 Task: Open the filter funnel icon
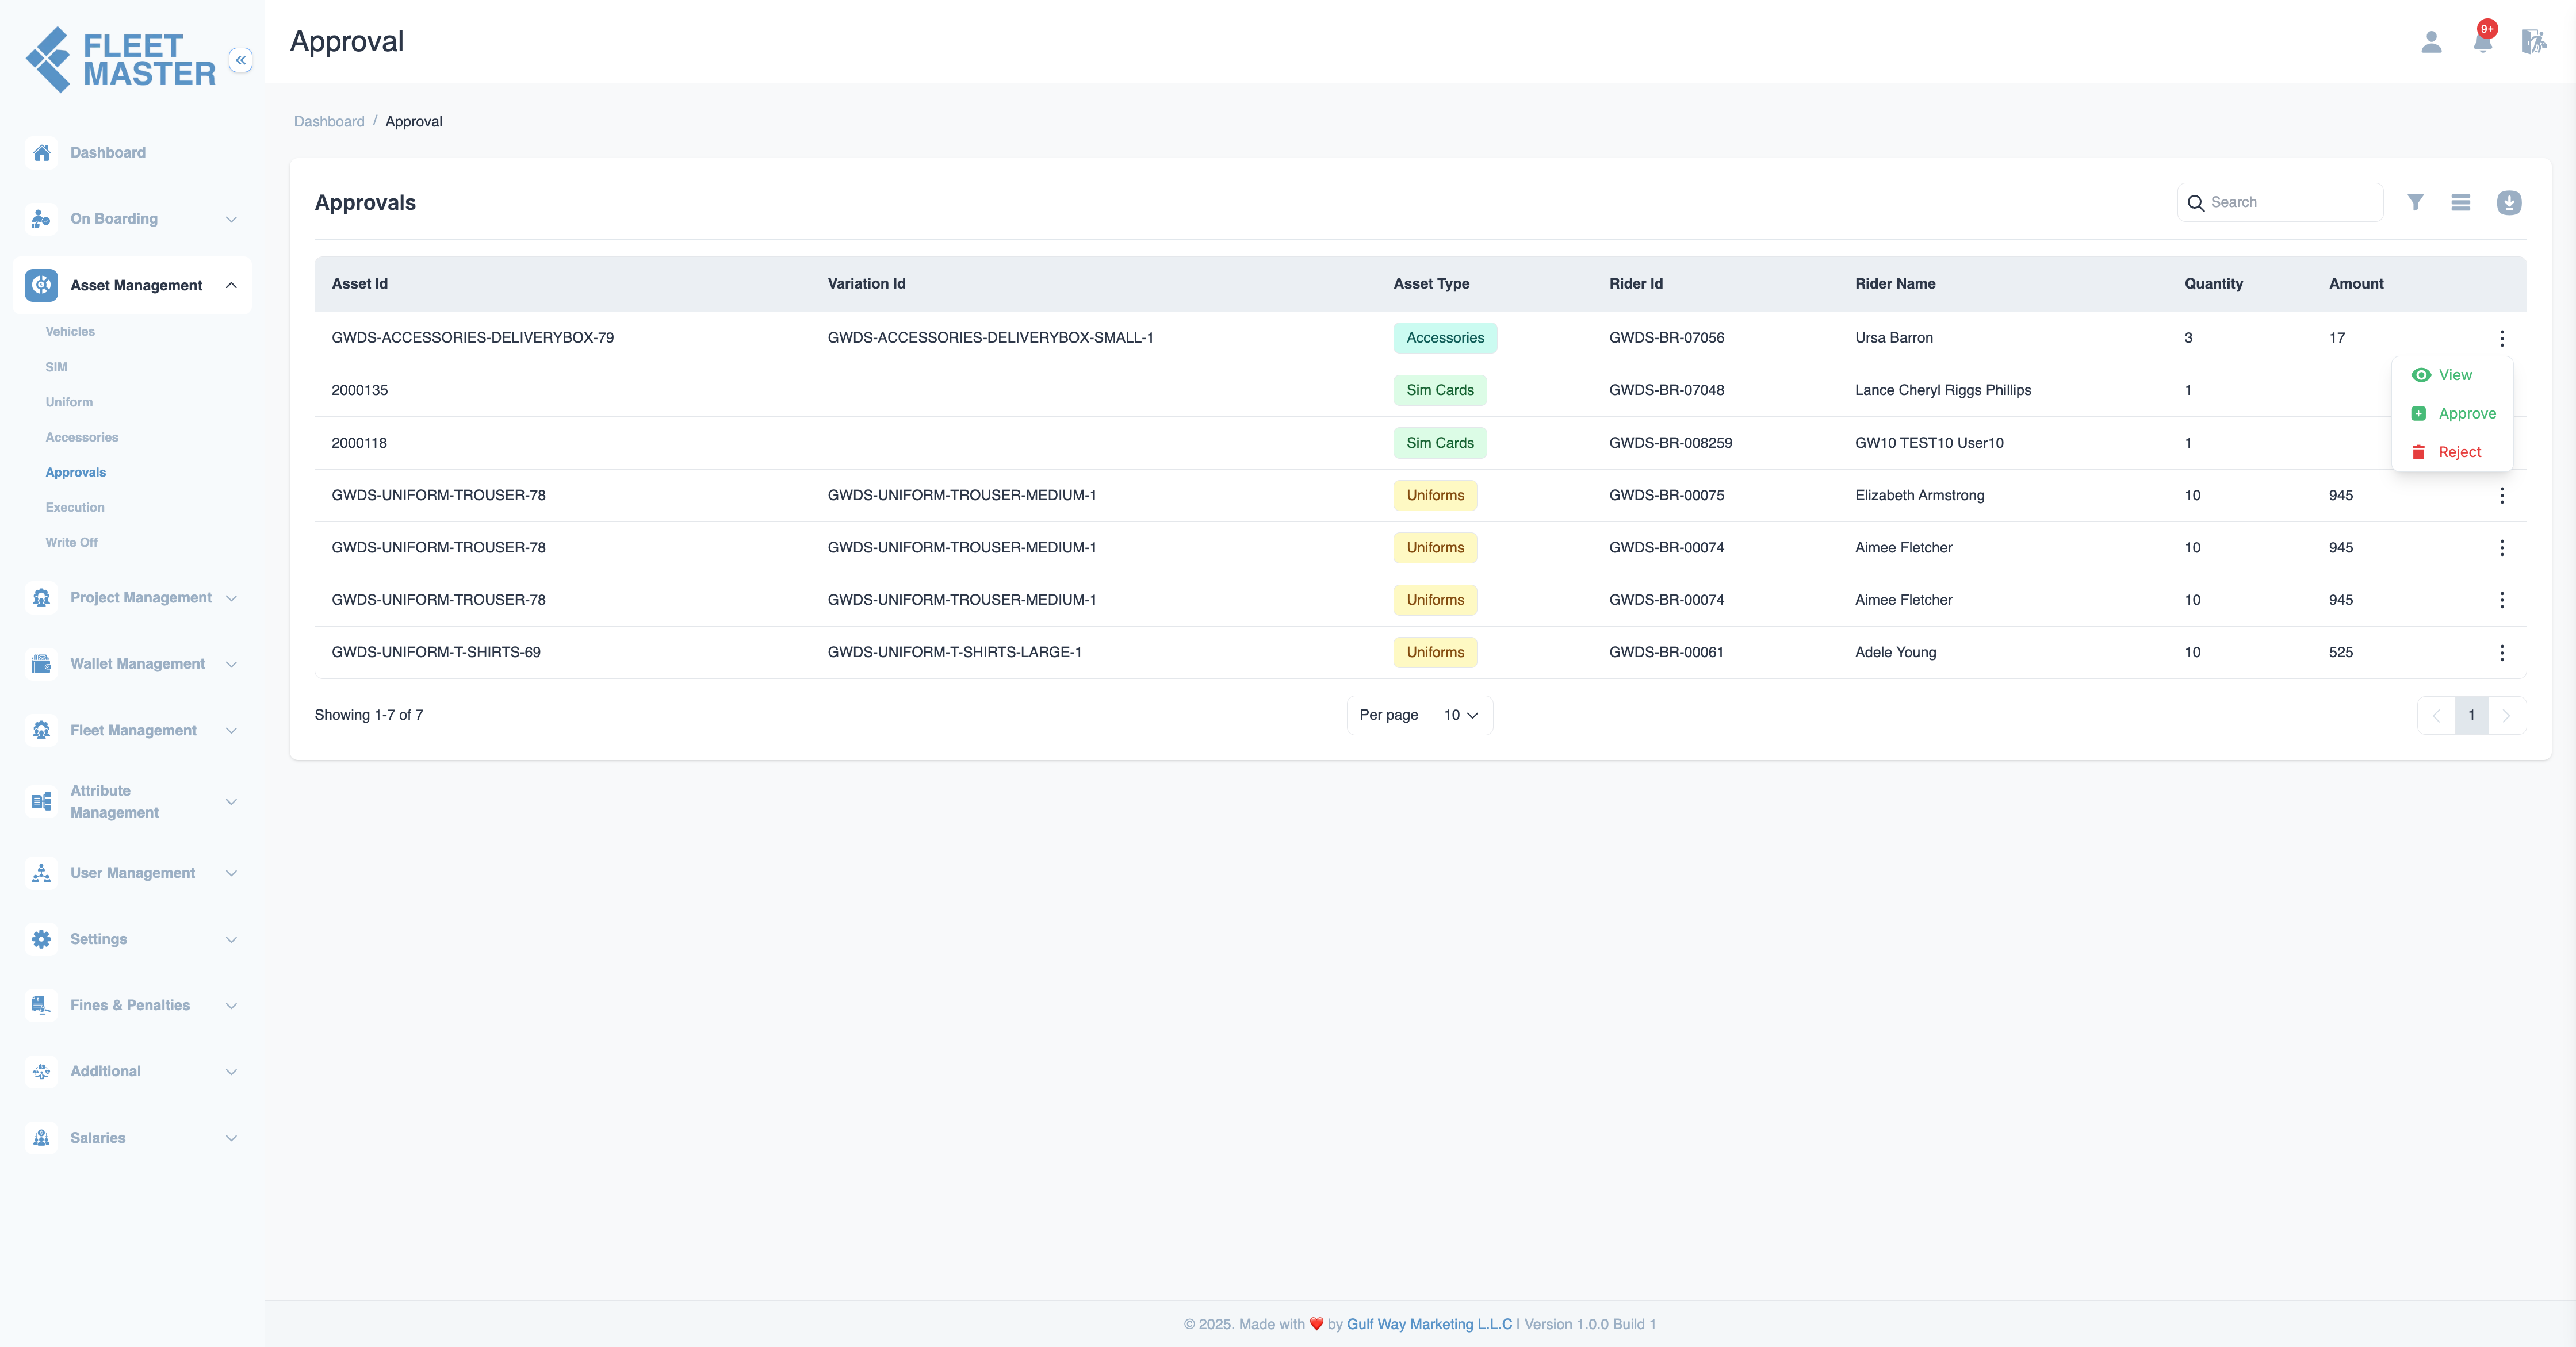(x=2415, y=203)
